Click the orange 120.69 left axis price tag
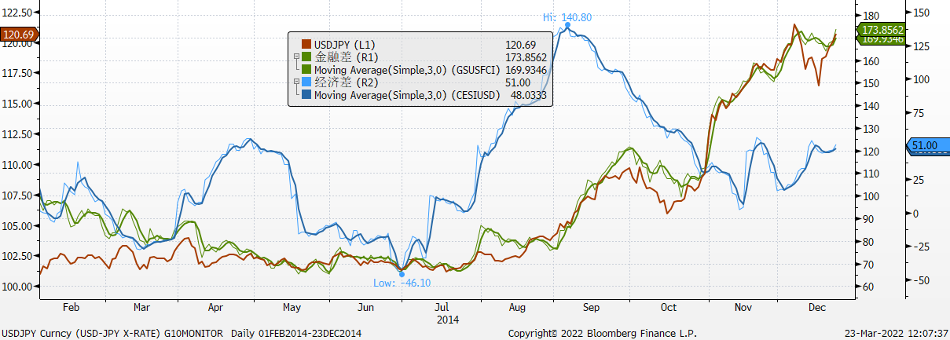 coord(19,35)
